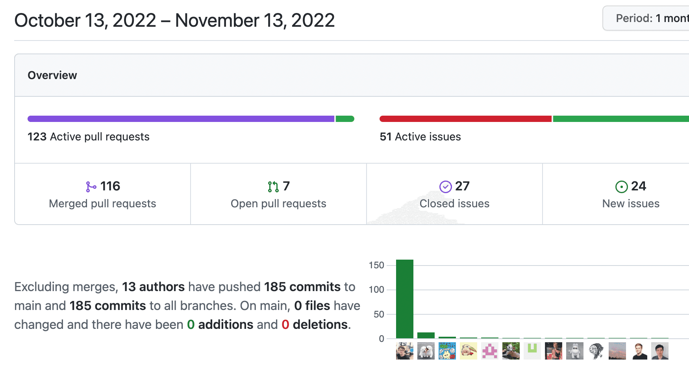Click the red closed segment of issues bar
The width and height of the screenshot is (689, 380).
click(465, 119)
